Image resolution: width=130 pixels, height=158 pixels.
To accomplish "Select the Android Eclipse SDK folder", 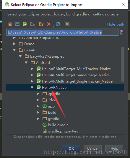I will [x=42, y=38].
